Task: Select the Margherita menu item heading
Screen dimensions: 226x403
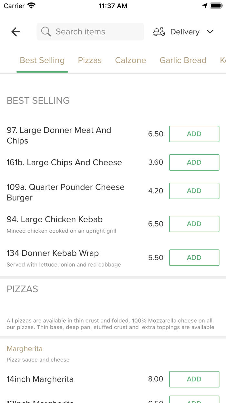Action: pos(25,349)
